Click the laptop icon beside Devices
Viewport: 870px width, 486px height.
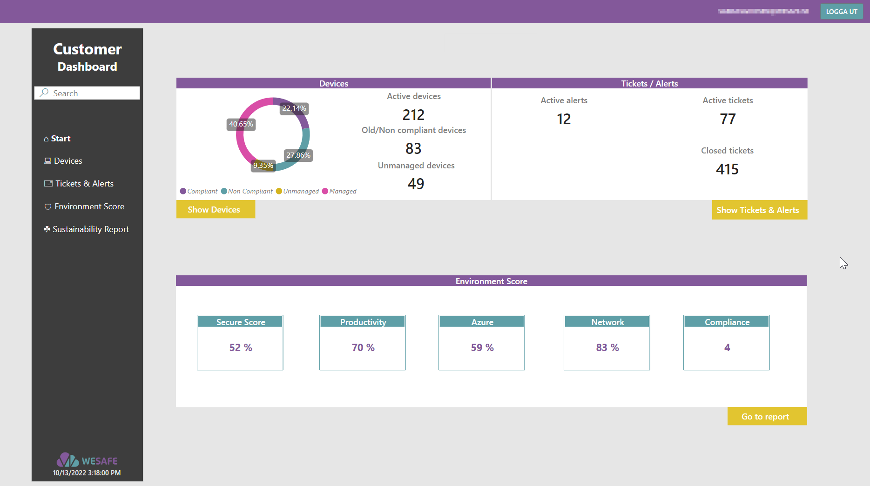click(47, 161)
